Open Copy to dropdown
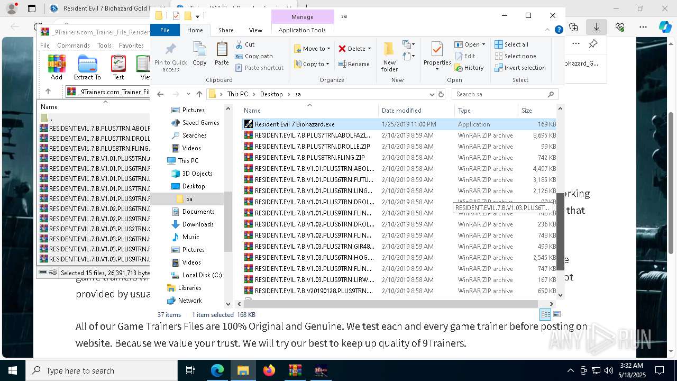Screen dimensions: 677x381 312,64
